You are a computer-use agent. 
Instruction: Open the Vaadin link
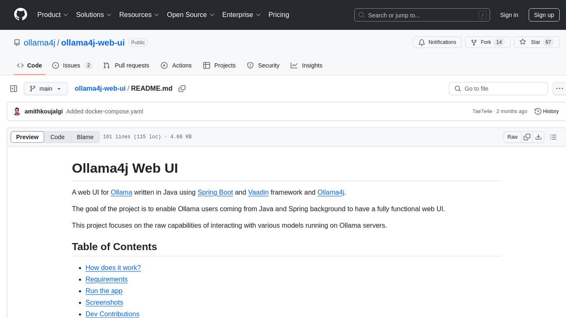point(258,192)
